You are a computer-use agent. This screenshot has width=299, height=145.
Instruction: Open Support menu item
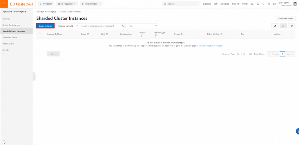235,4
